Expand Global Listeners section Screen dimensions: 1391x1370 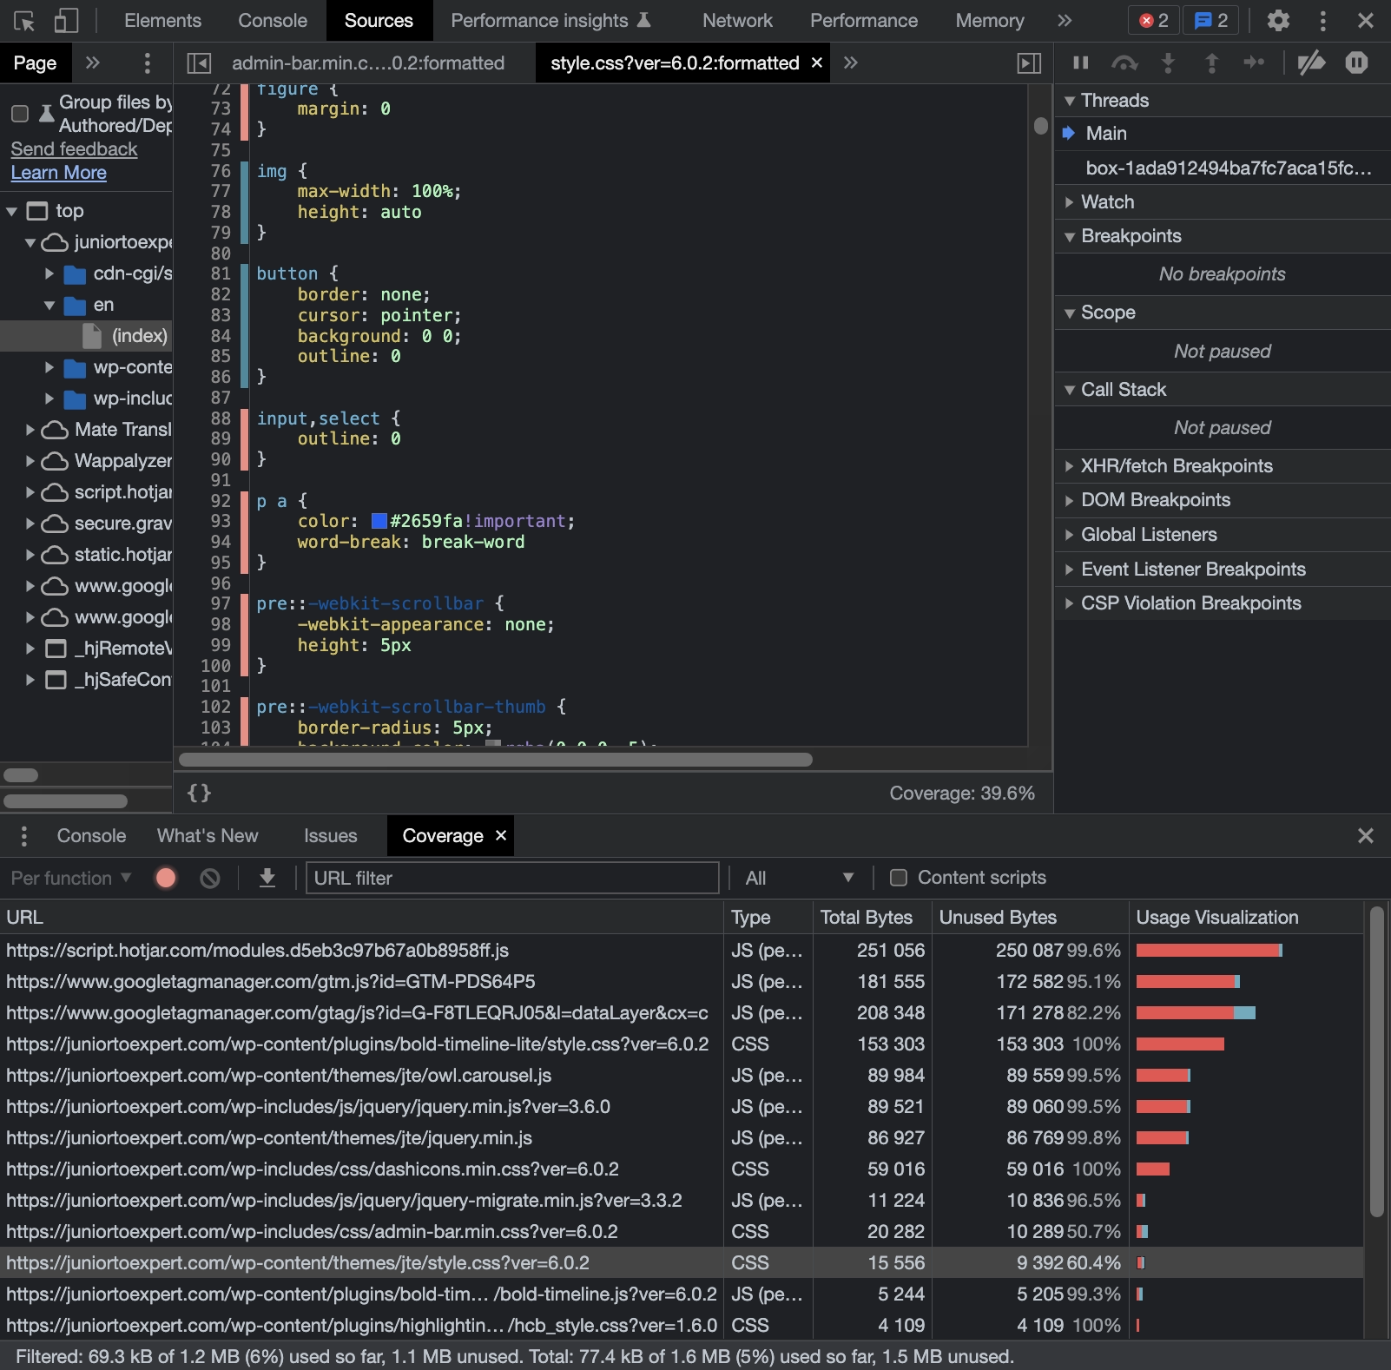1222,535
